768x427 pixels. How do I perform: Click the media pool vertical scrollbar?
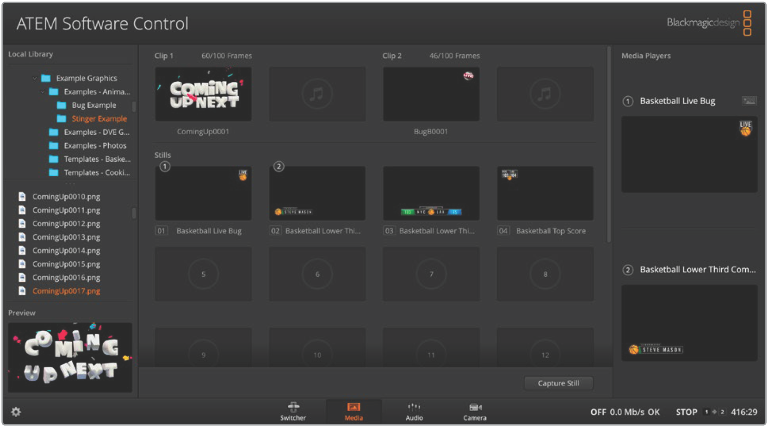click(x=609, y=144)
